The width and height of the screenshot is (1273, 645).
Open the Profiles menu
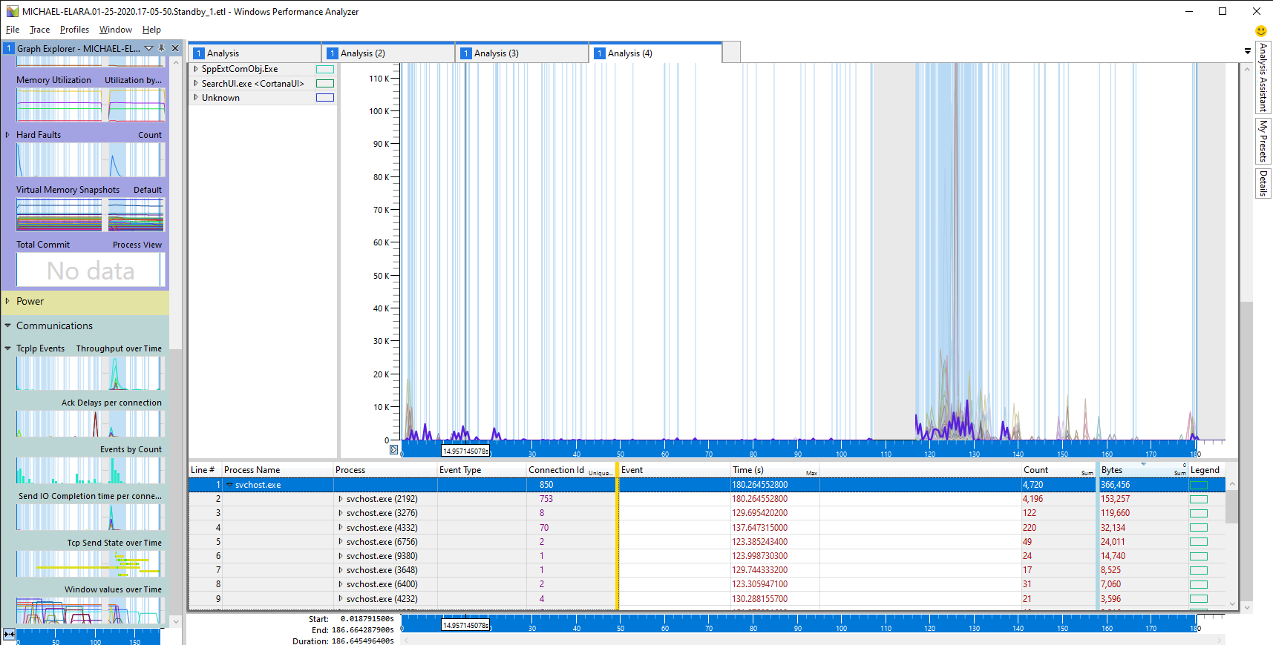[x=74, y=30]
